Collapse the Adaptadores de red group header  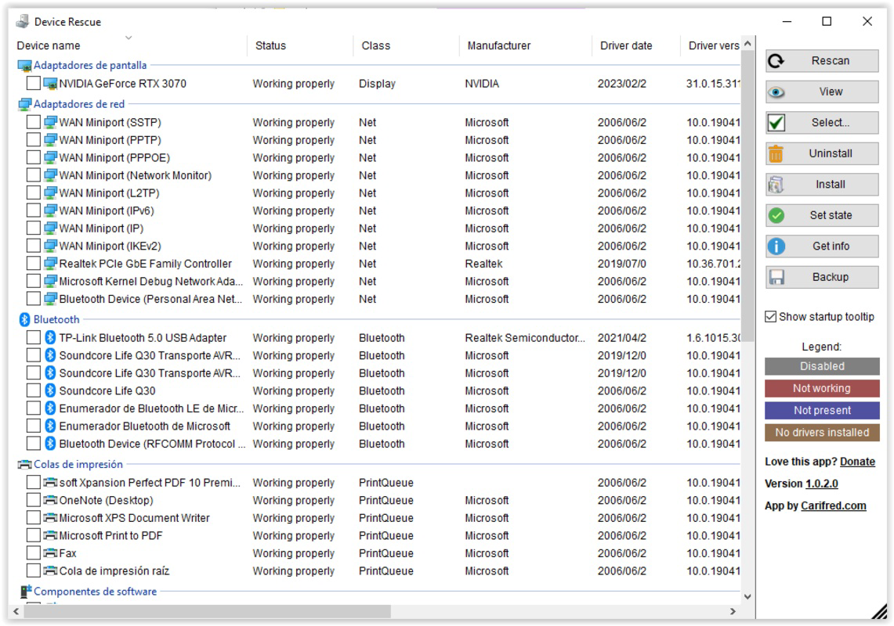[78, 104]
